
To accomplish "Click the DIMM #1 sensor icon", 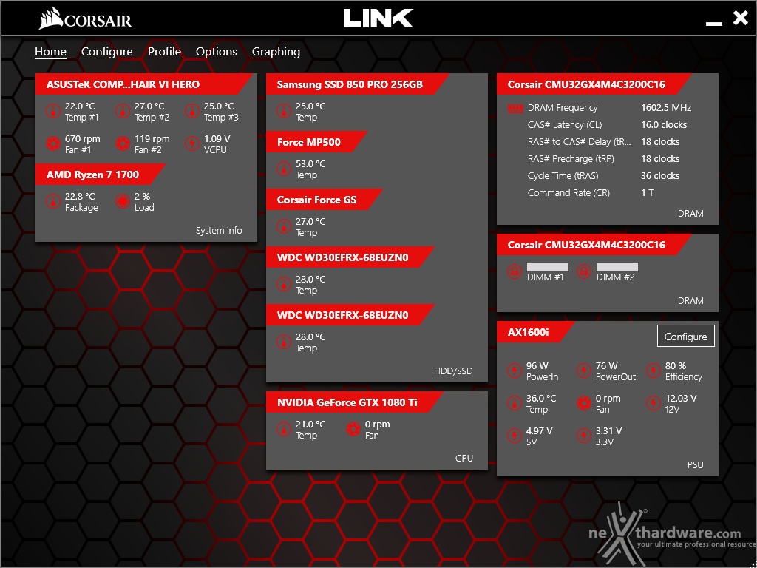I will [x=515, y=272].
